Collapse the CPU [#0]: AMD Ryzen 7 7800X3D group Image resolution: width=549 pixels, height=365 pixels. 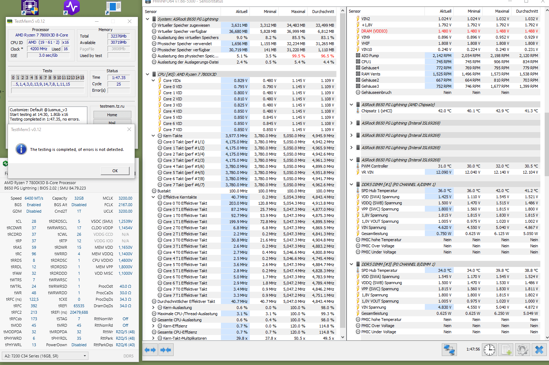point(148,74)
